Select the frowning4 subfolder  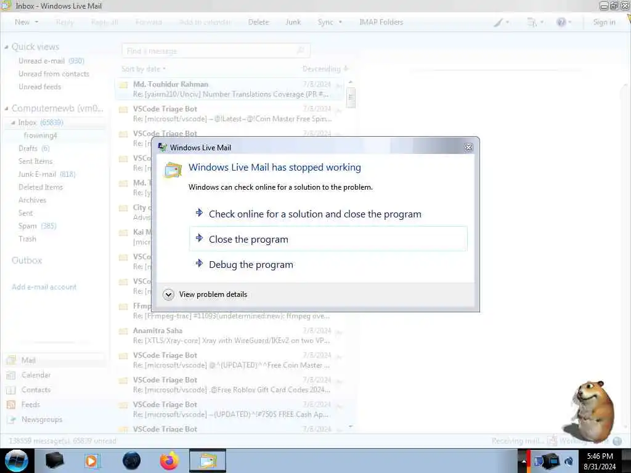tap(40, 135)
